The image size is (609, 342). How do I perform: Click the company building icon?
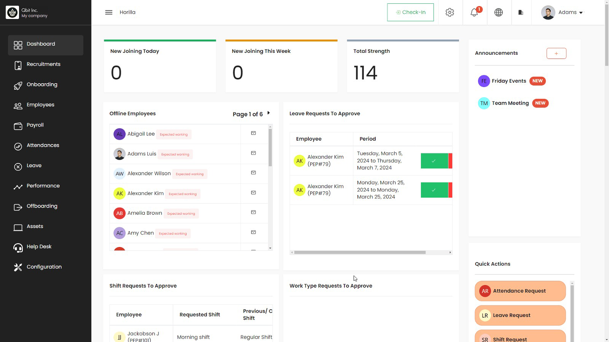point(521,13)
